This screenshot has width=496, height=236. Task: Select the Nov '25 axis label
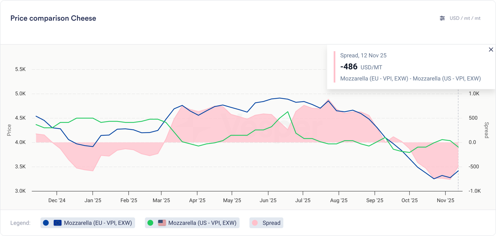point(445,200)
